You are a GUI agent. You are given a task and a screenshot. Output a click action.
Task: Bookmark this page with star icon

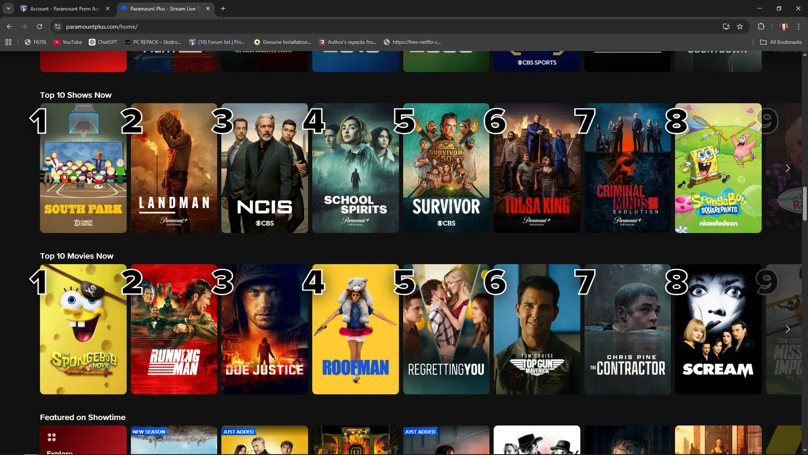[x=740, y=27]
